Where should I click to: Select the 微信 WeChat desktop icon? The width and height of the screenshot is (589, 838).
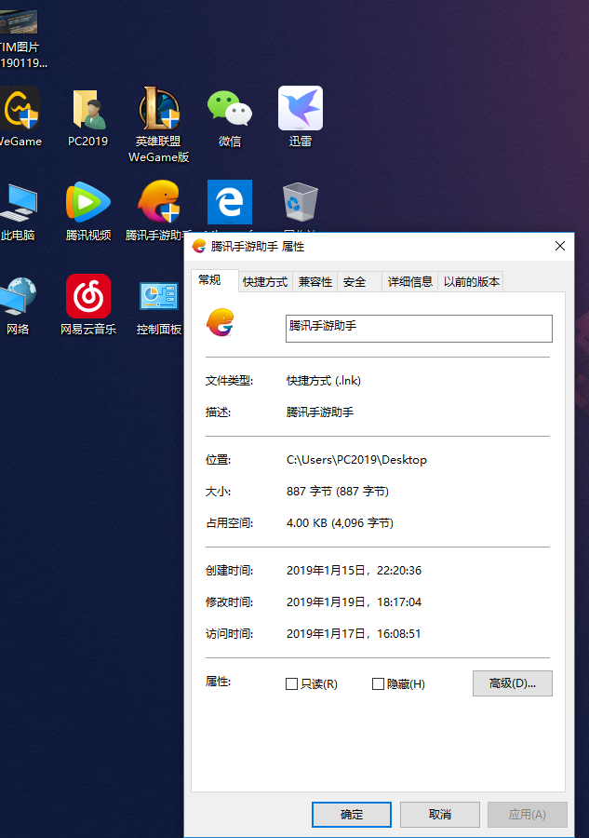(230, 109)
